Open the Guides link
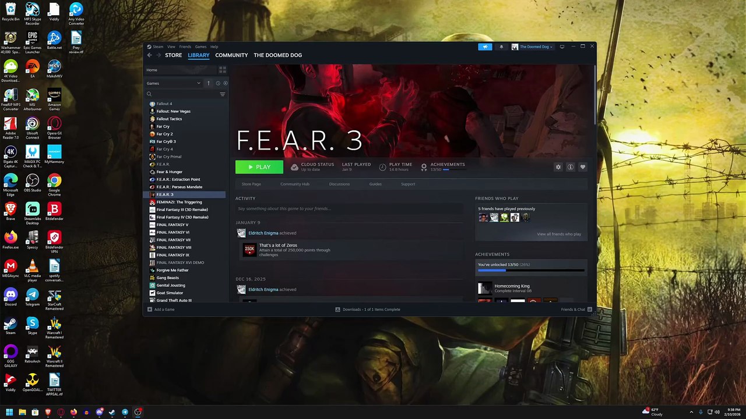 coord(375,184)
